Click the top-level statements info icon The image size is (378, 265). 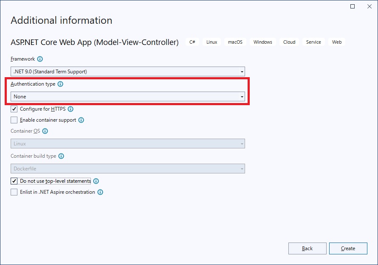[x=96, y=181]
